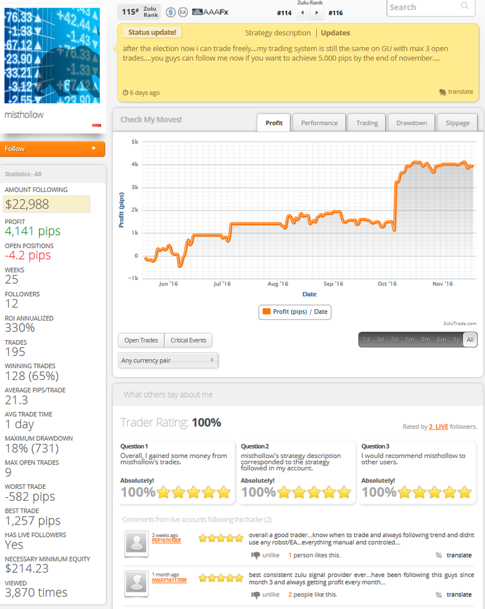Click the $214.23 minimum equity value

coord(27,569)
